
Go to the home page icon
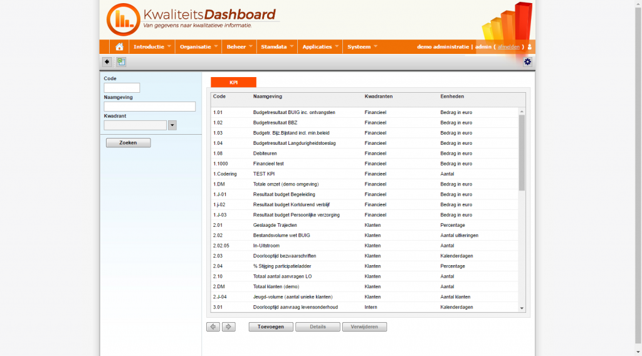click(119, 47)
